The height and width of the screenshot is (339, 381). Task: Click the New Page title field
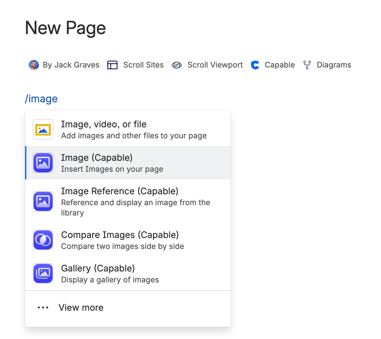(66, 28)
